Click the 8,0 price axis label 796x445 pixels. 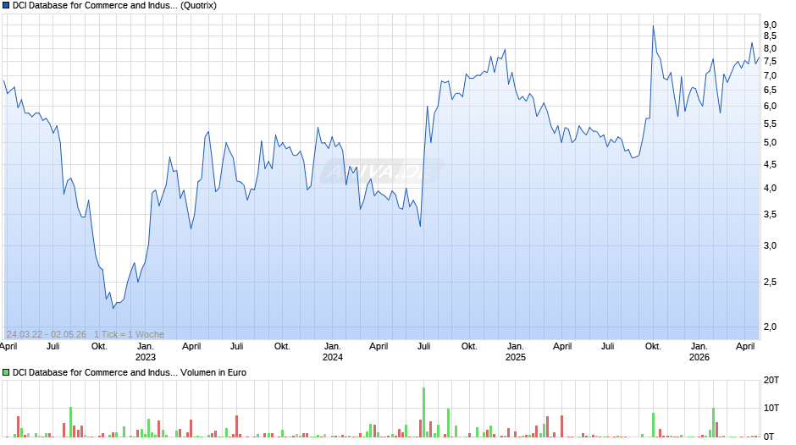[x=770, y=49]
